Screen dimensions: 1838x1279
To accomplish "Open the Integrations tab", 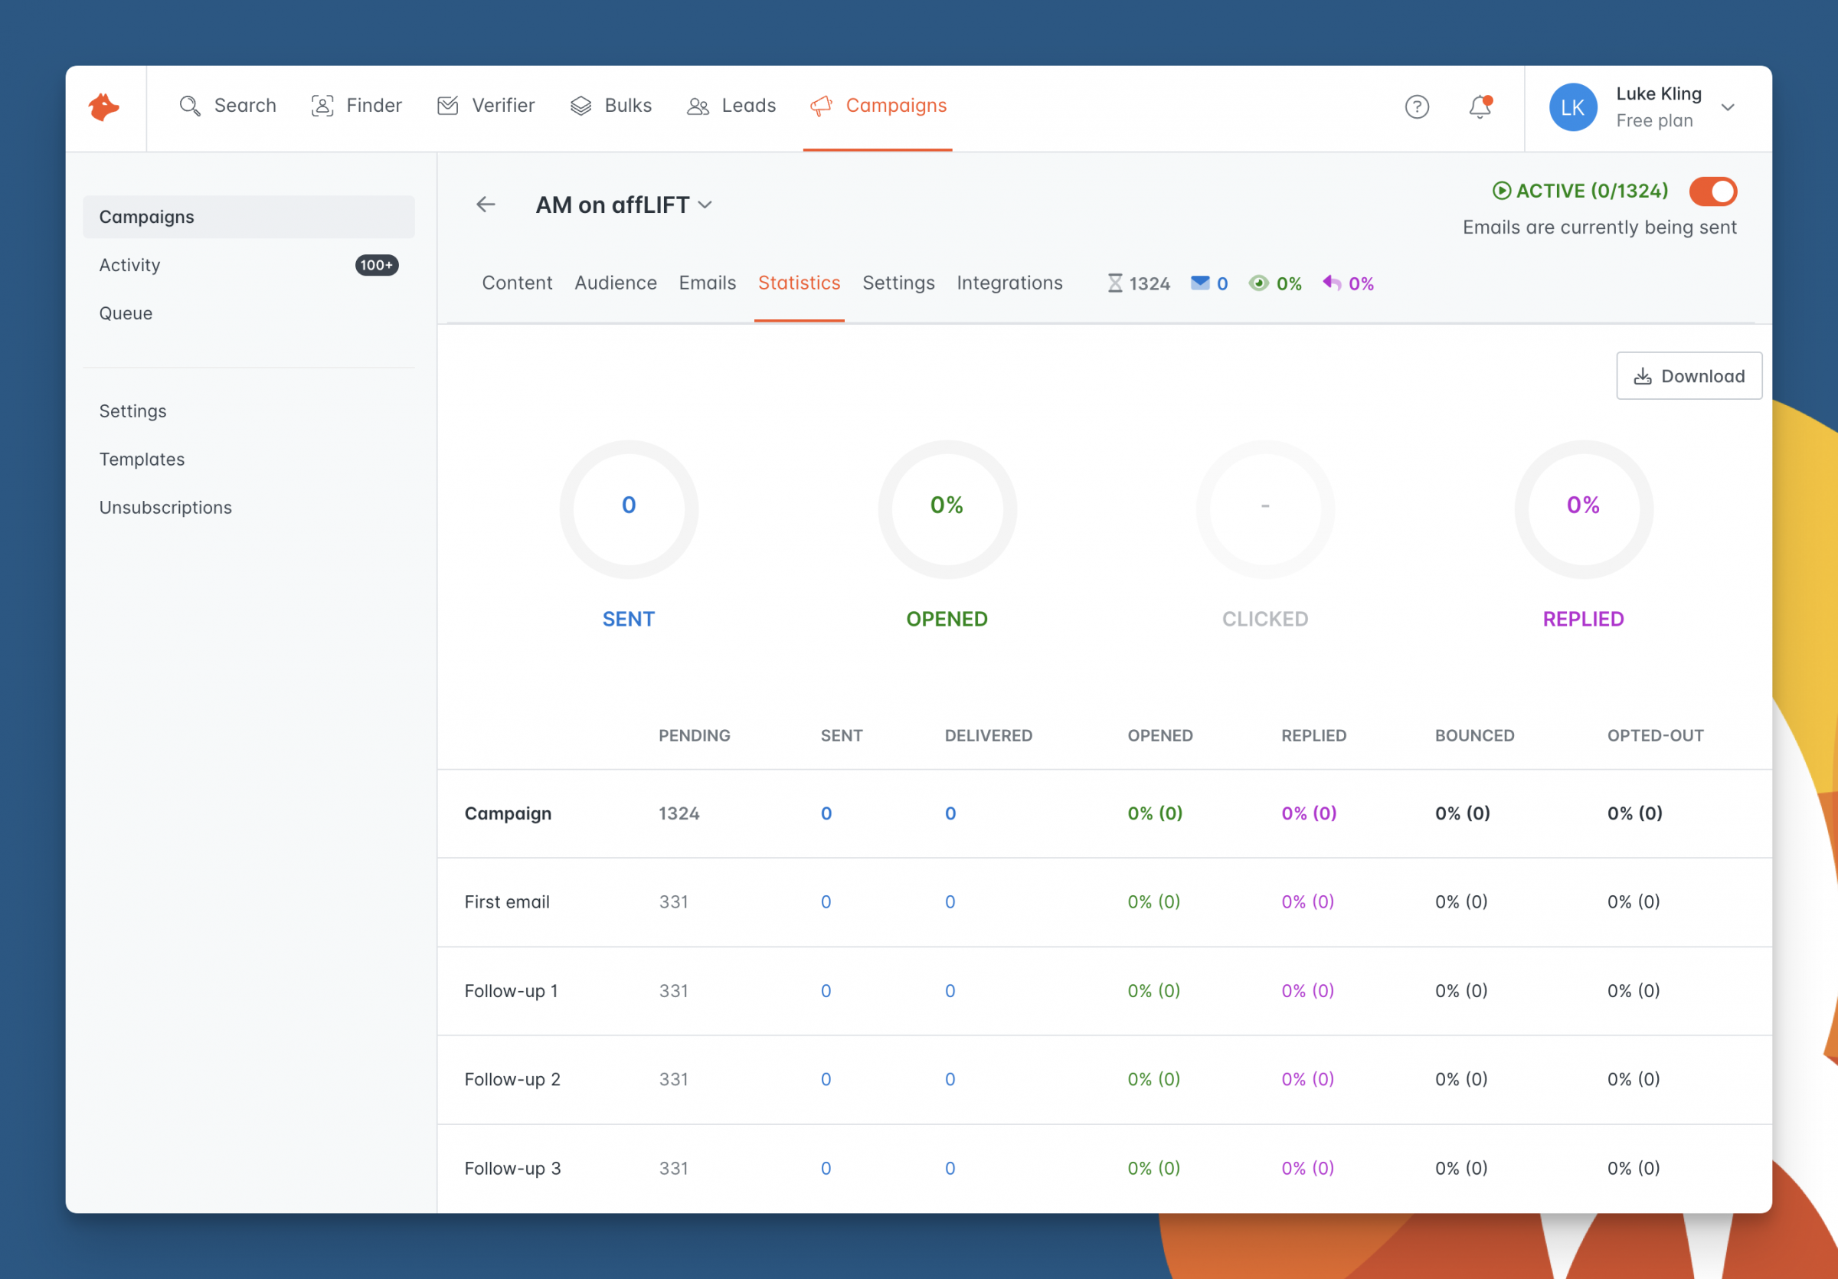I will coord(1009,283).
